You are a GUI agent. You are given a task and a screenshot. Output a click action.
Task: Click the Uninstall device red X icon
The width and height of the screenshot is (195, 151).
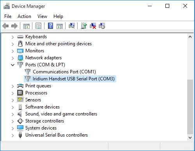(x=93, y=26)
